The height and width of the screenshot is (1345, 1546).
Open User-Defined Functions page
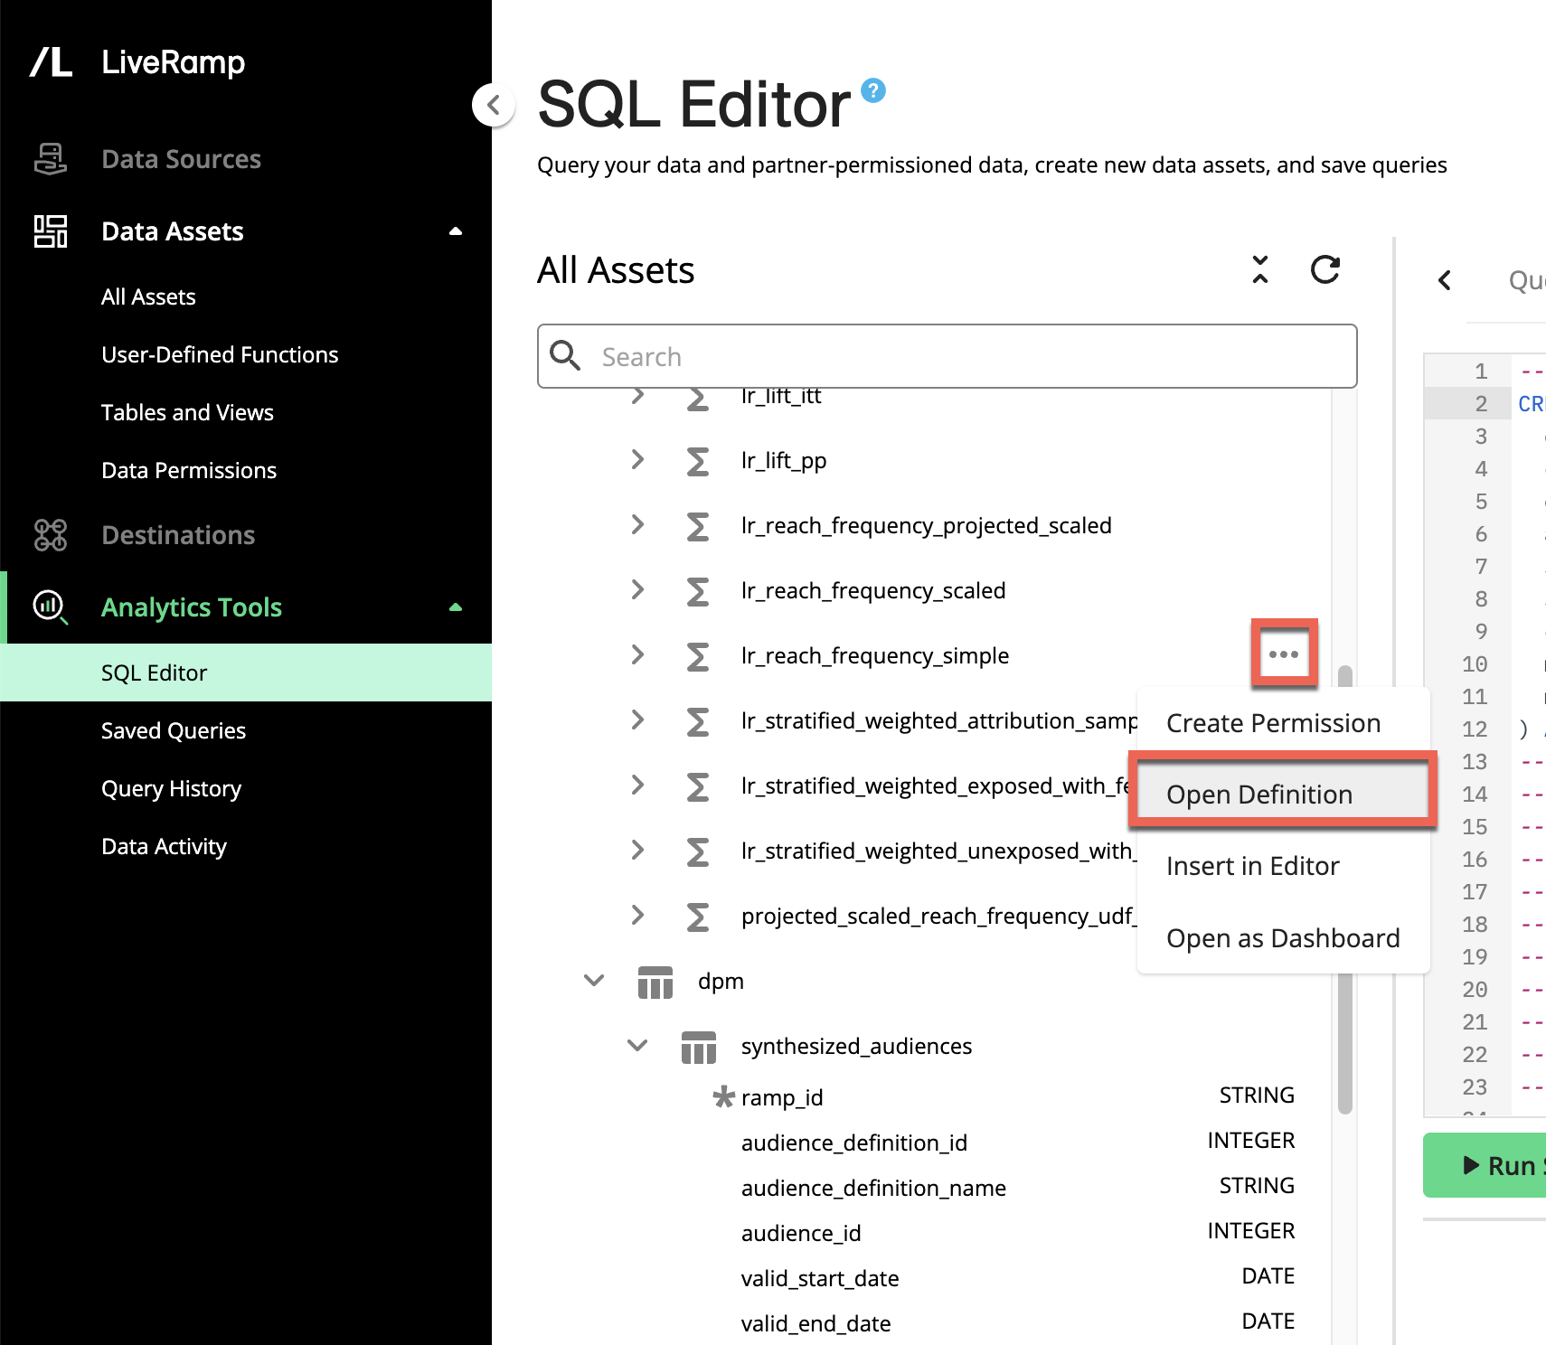coord(220,354)
